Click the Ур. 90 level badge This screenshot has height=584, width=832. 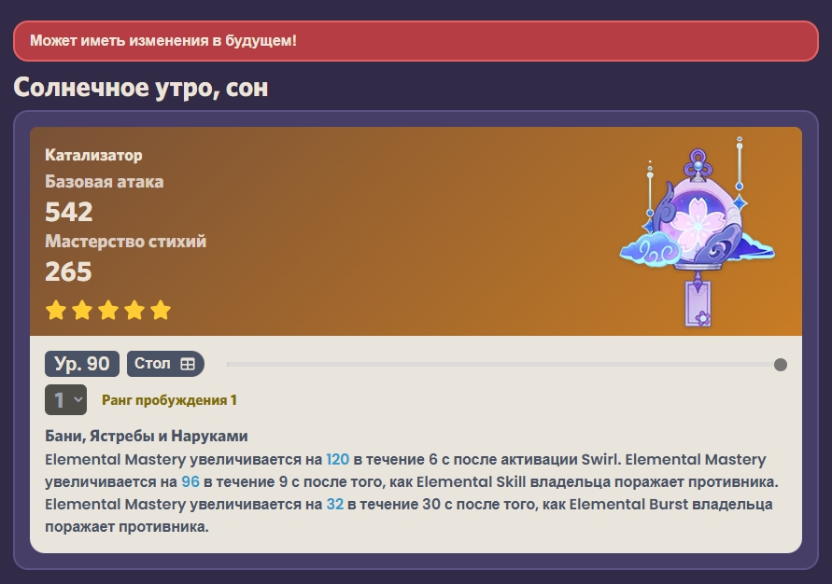pyautogui.click(x=82, y=364)
